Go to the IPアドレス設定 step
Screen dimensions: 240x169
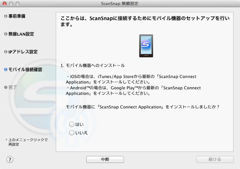pyautogui.click(x=23, y=52)
